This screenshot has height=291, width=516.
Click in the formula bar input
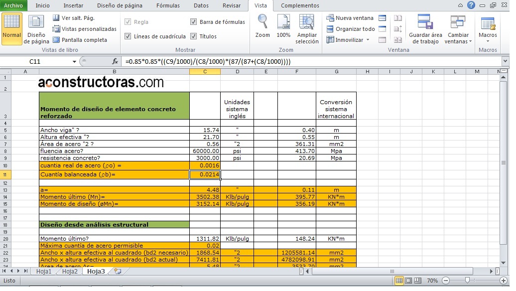pyautogui.click(x=312, y=62)
